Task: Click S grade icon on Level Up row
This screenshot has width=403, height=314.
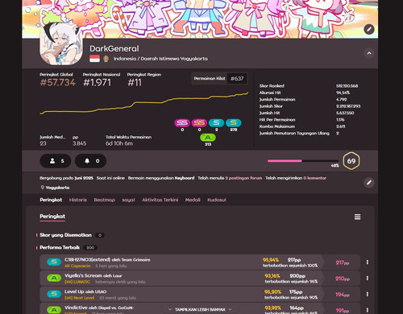Action: click(x=54, y=294)
